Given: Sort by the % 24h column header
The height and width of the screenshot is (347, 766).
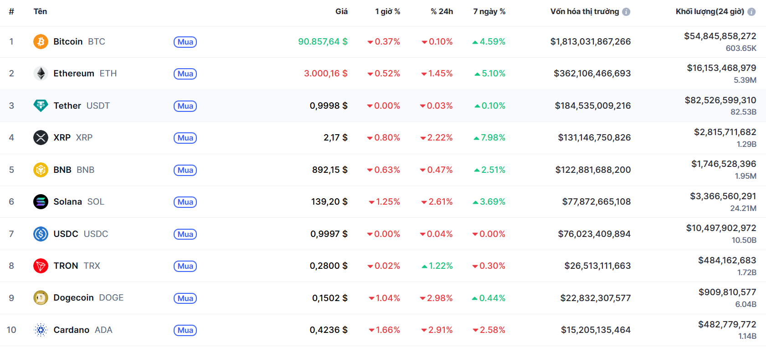Looking at the screenshot, I should [x=442, y=11].
